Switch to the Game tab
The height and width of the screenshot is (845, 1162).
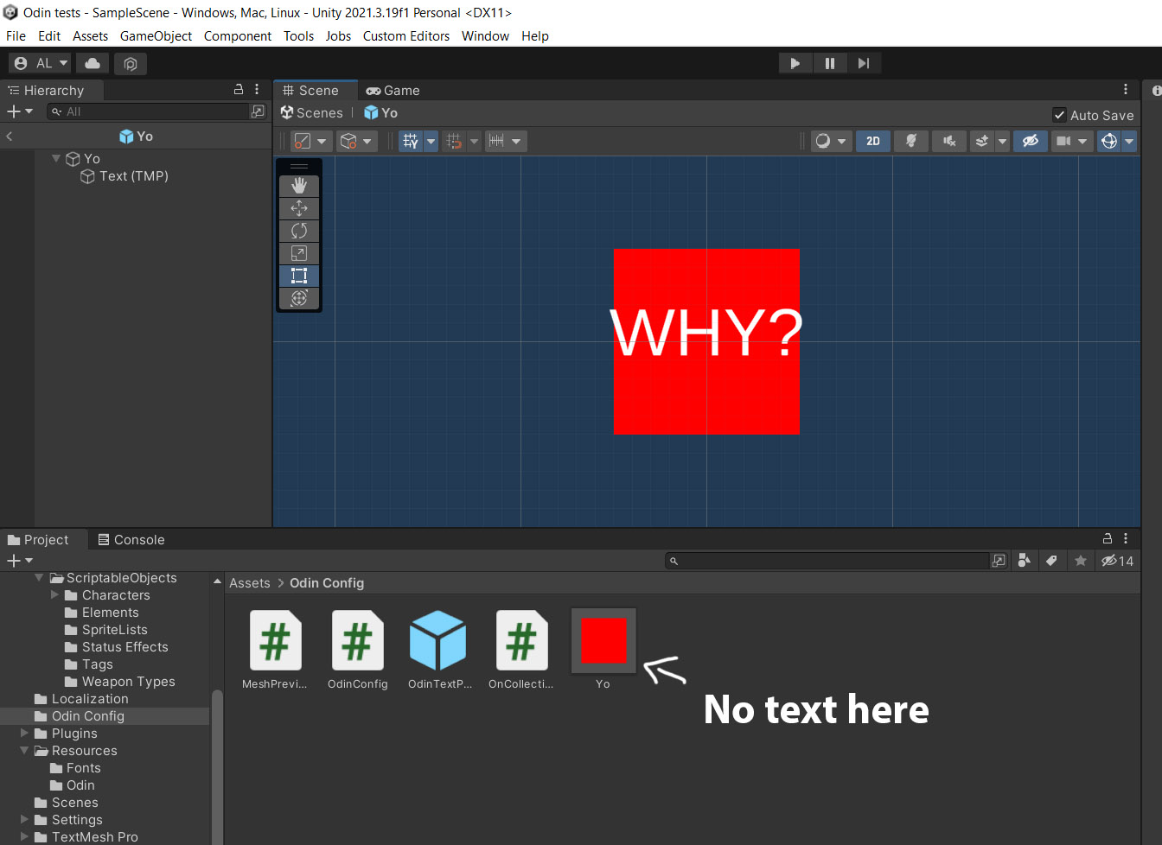pos(392,90)
